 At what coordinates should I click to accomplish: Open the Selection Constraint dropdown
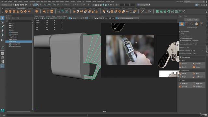point(191,50)
